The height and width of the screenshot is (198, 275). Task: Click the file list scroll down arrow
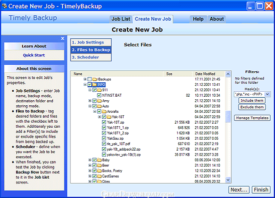[x=228, y=180]
